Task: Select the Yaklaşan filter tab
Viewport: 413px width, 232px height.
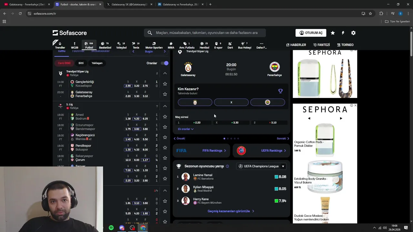Action: (97, 63)
